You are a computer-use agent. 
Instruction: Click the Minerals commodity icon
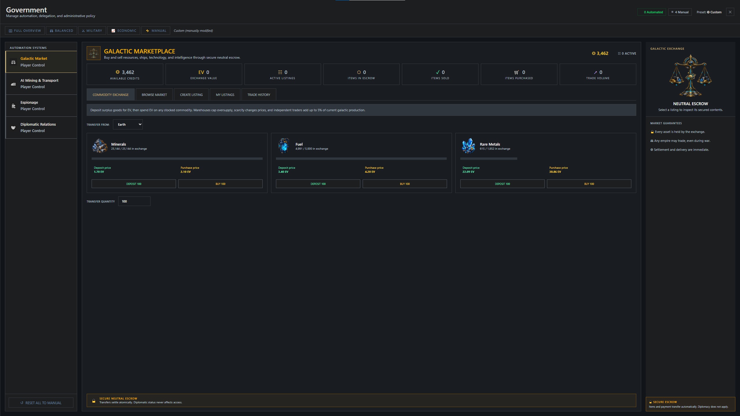[x=100, y=146]
